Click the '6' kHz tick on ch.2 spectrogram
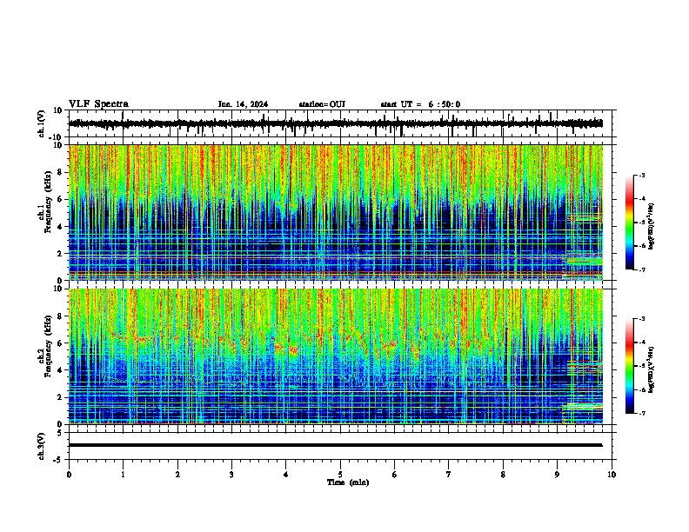Viewport: 689px width, 532px height. pos(60,343)
